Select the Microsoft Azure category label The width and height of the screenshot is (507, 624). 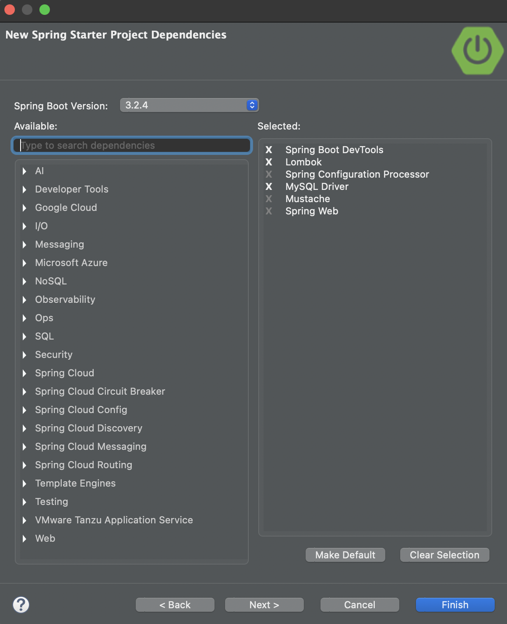pos(71,263)
